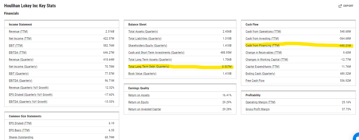Open Cash from Investing (TTM) link

[262, 38]
